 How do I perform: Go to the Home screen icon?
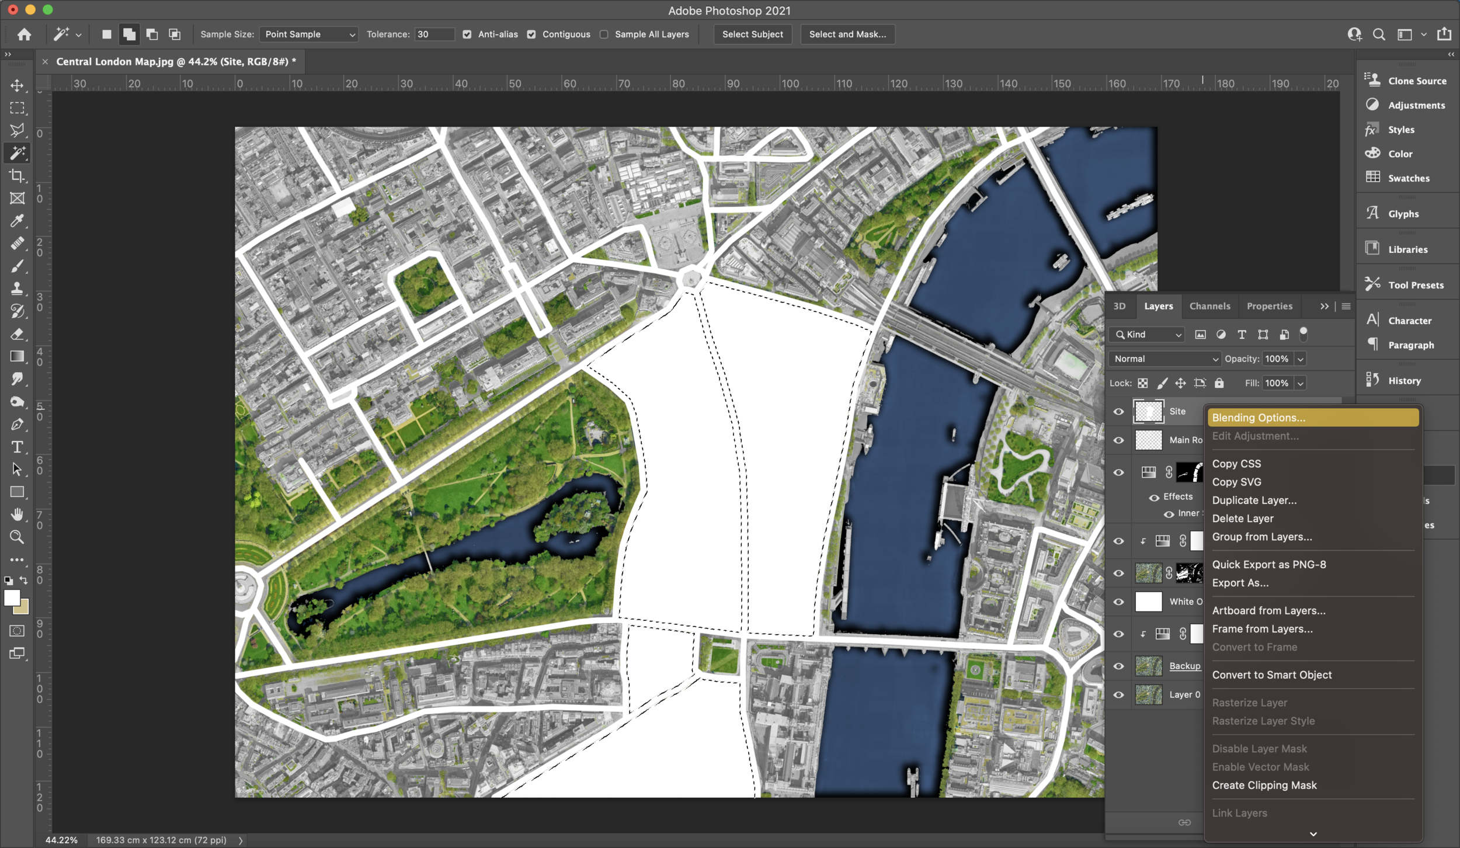[x=24, y=34]
